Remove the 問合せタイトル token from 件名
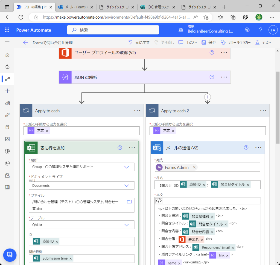This screenshot has height=265, width=280. coord(248,185)
